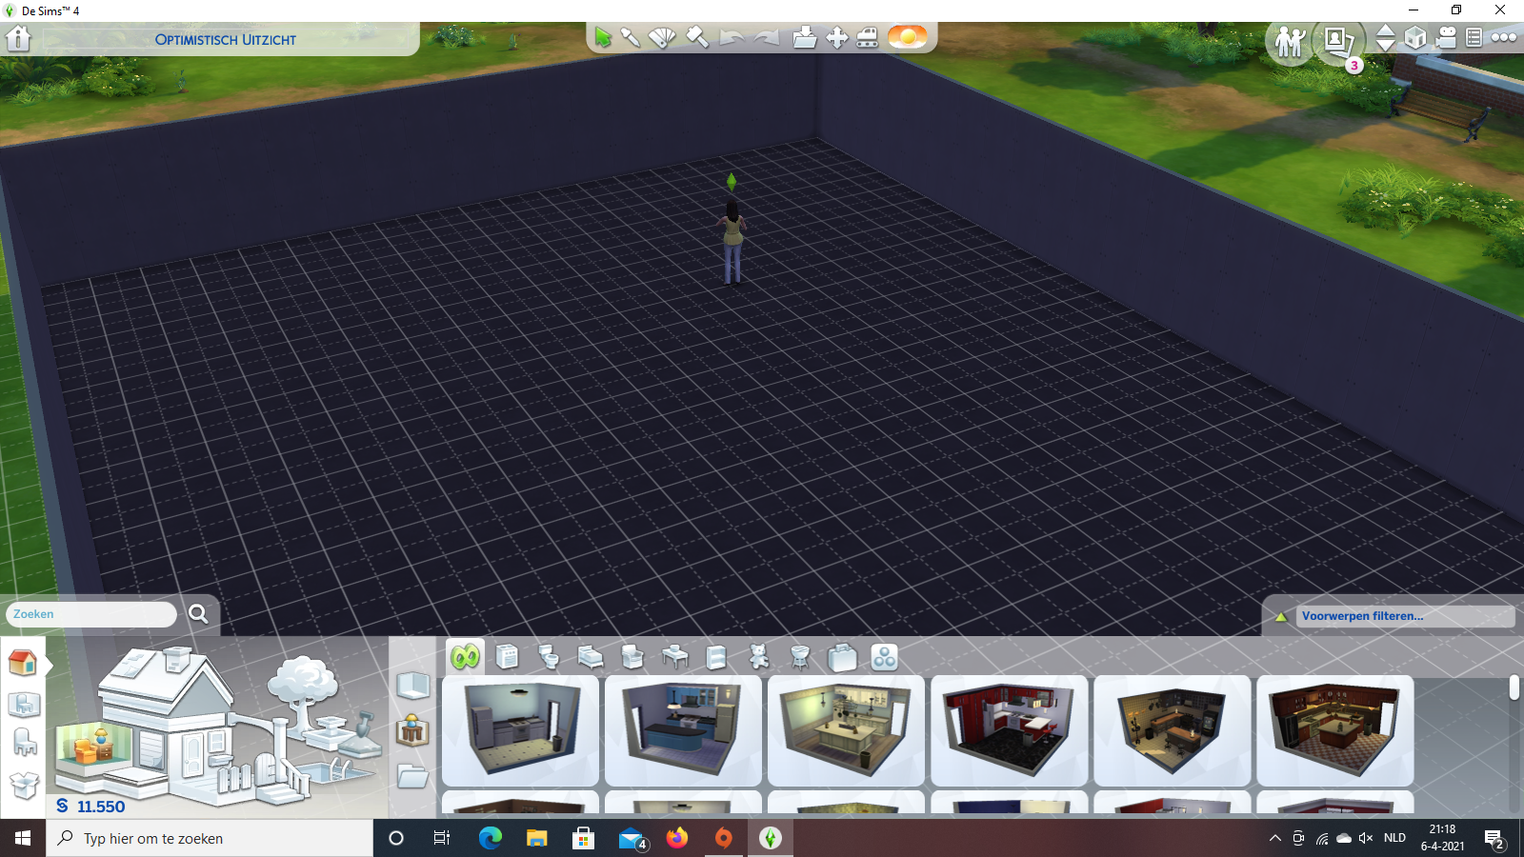Open the folder icon in catalog

(412, 776)
